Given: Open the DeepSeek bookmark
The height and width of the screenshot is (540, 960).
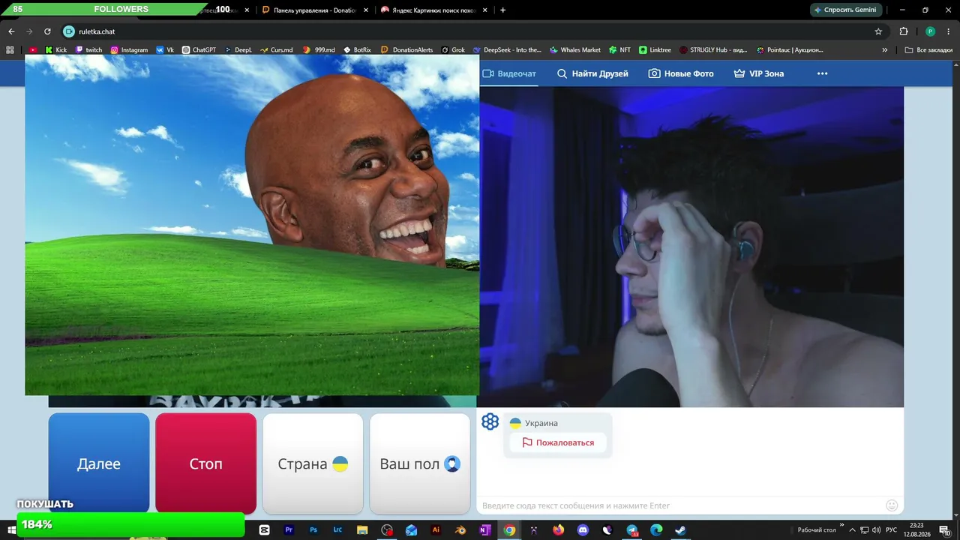Looking at the screenshot, I should pyautogui.click(x=507, y=49).
